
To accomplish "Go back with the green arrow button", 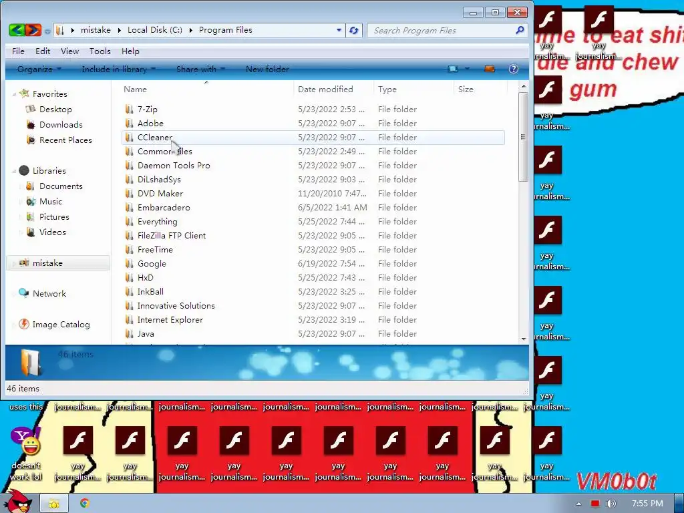I will [17, 29].
